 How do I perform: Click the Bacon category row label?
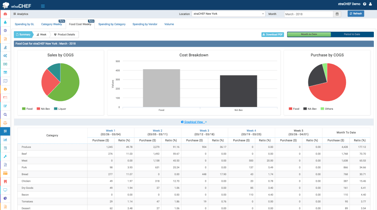click(x=25, y=195)
